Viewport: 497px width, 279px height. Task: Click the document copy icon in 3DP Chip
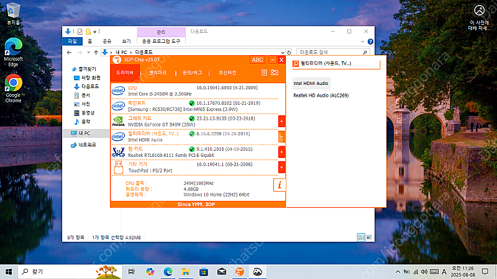point(264,73)
